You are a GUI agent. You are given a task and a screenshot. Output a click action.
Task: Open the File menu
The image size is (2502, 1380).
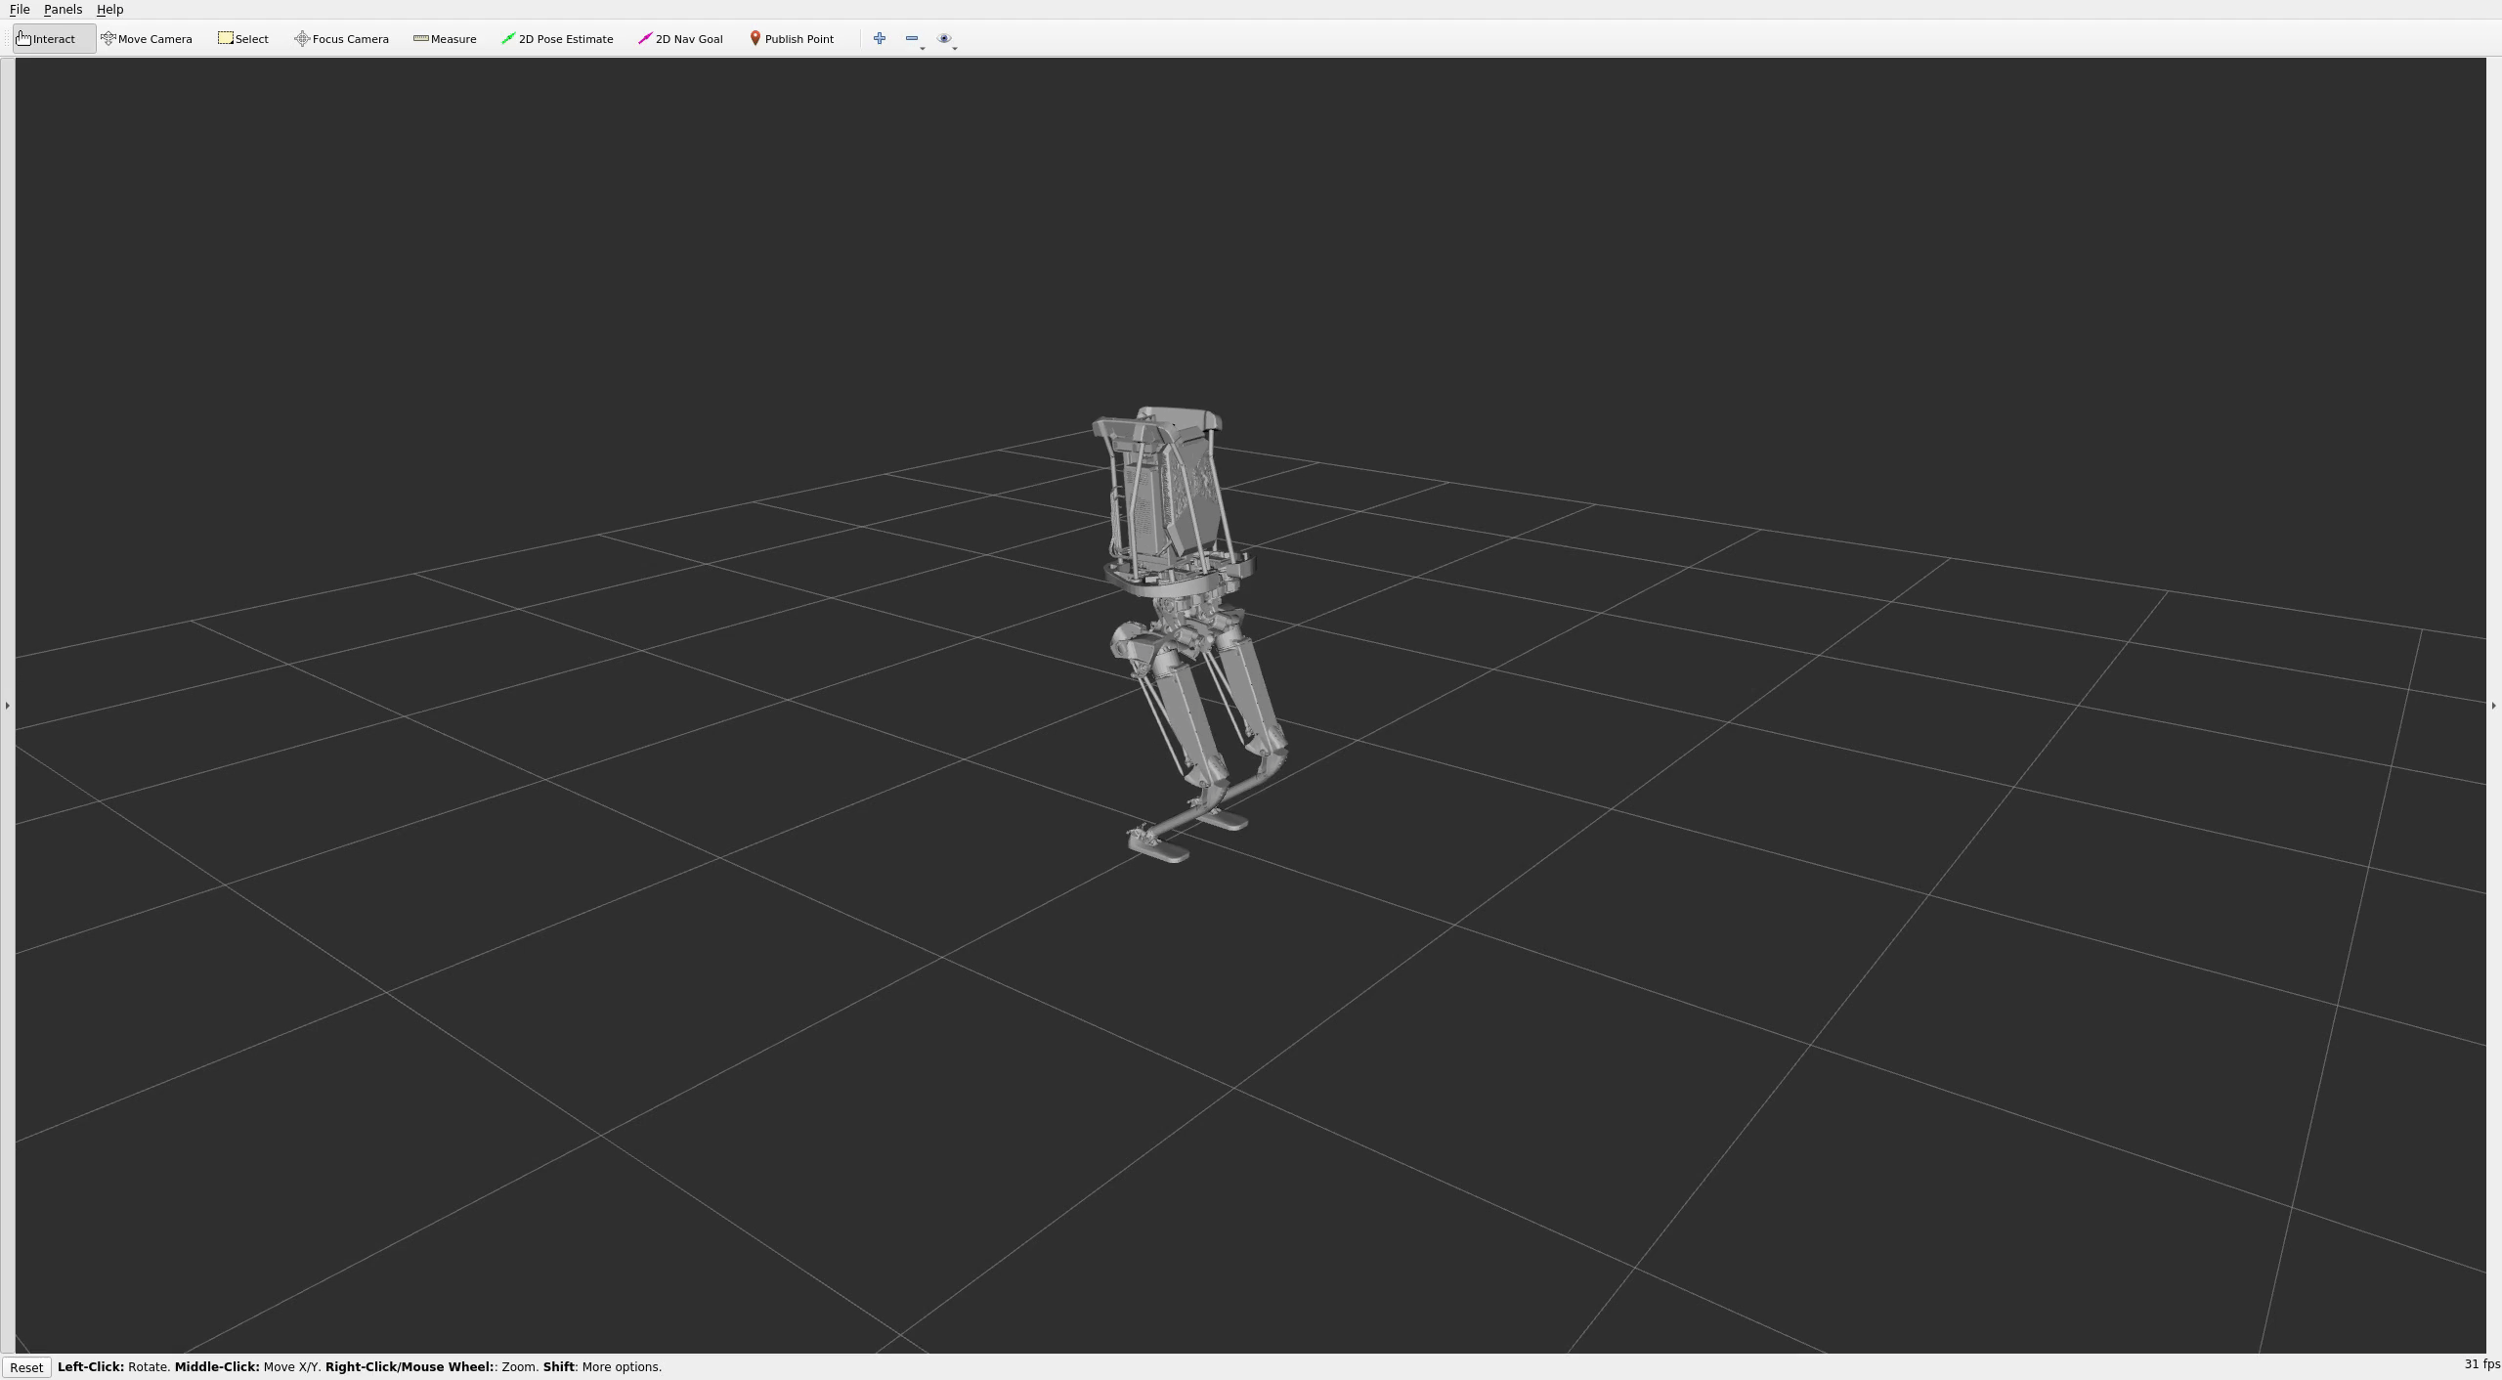20,10
